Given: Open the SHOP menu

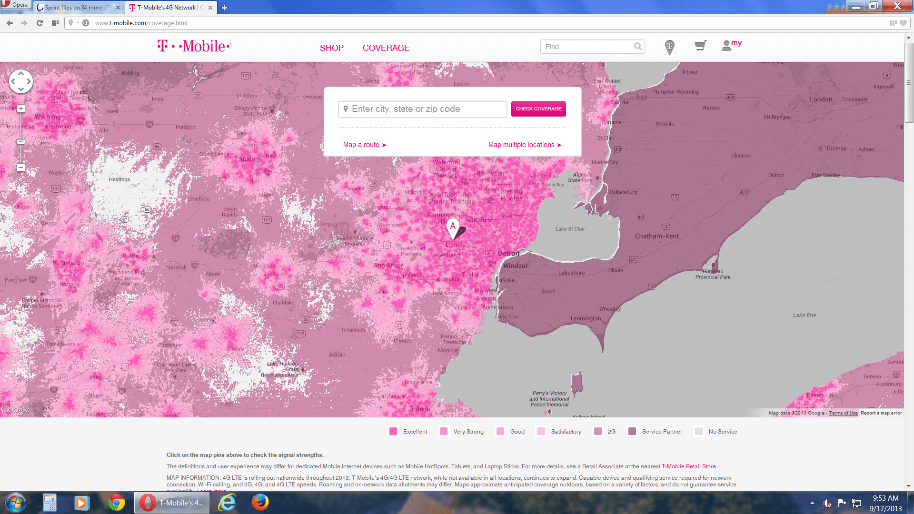Looking at the screenshot, I should pos(332,48).
